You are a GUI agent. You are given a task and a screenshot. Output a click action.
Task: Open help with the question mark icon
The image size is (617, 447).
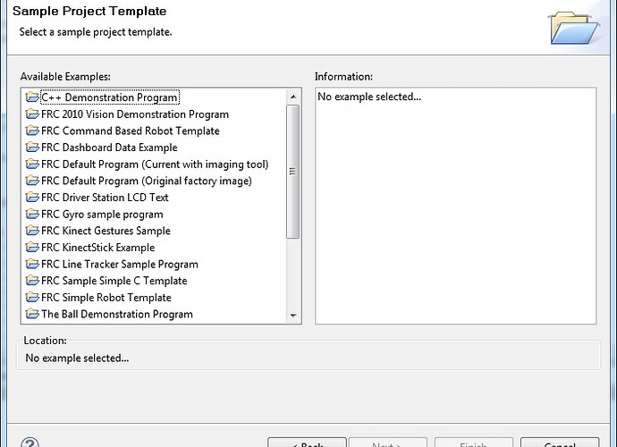coord(30,443)
